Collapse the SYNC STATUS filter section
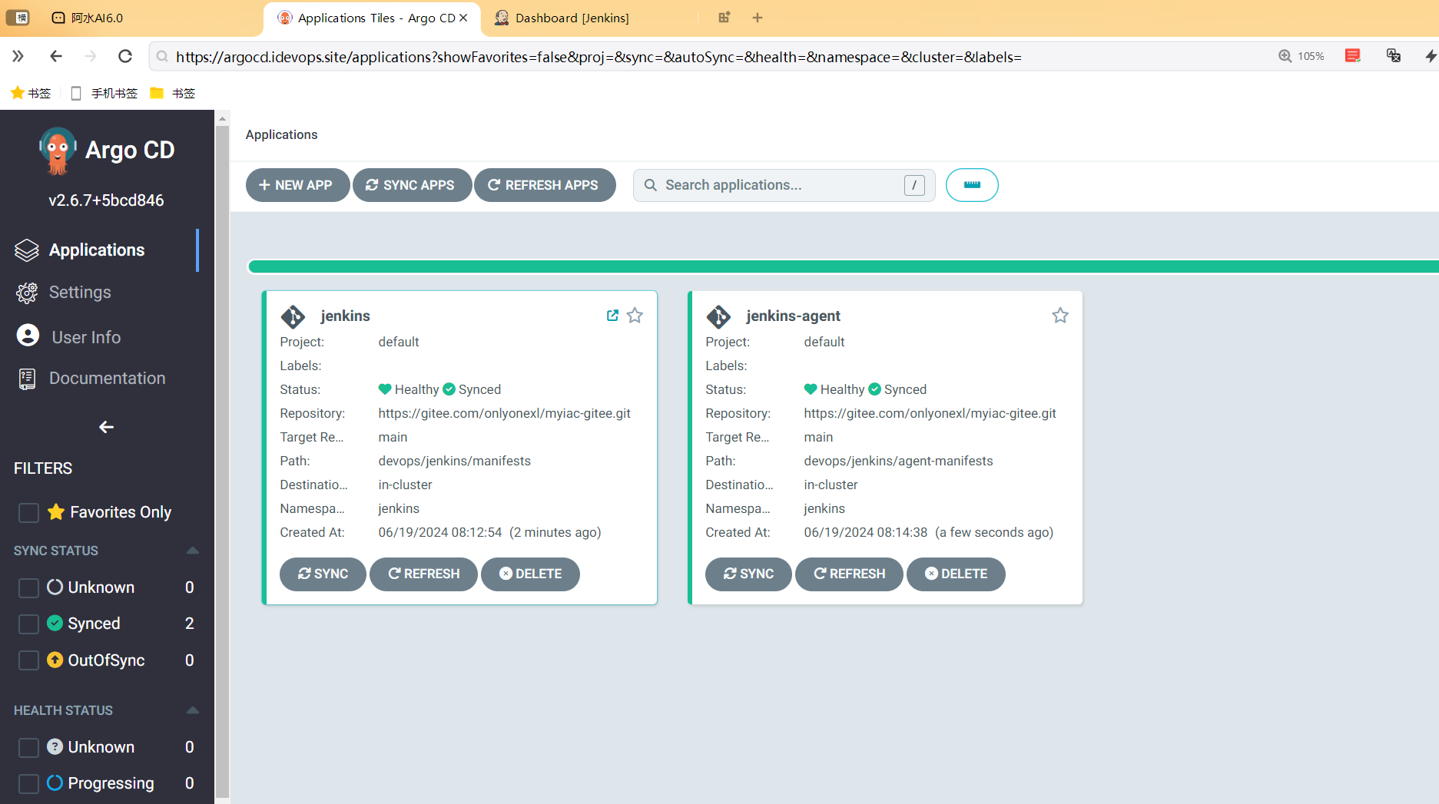Image resolution: width=1439 pixels, height=804 pixels. (x=193, y=551)
